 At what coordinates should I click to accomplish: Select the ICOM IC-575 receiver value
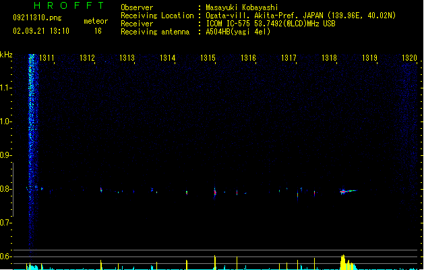[x=270, y=24]
